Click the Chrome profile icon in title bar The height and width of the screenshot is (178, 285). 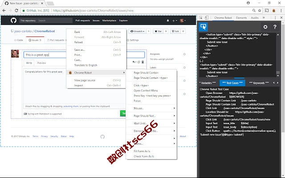click(248, 3)
